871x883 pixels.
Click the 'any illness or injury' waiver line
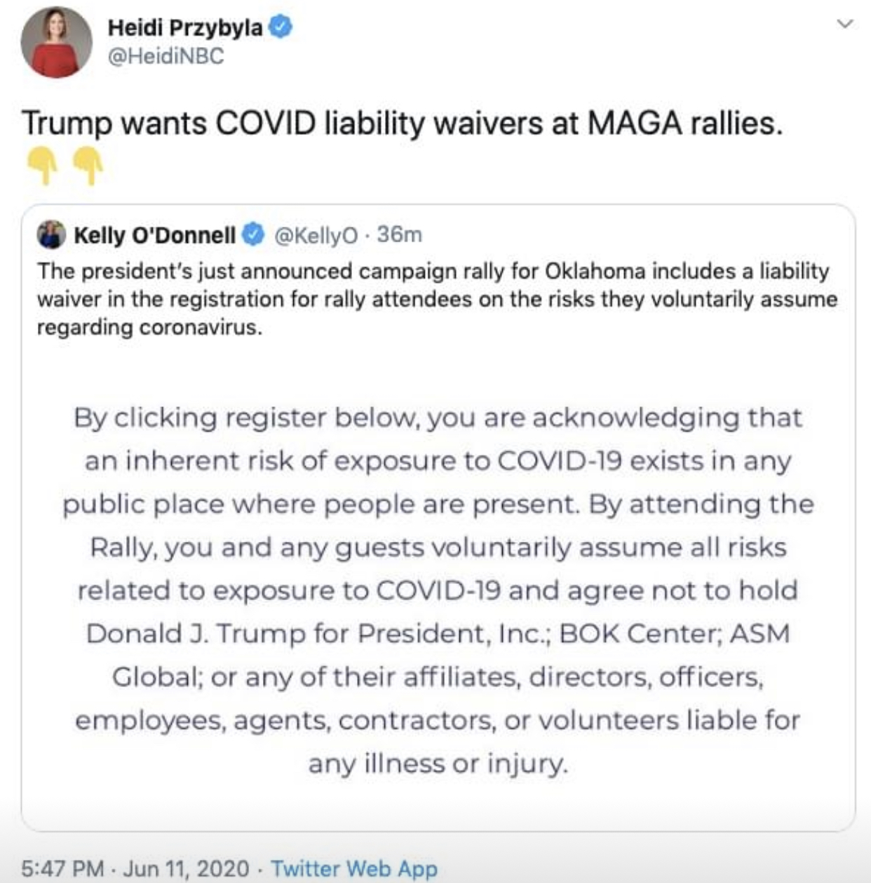click(438, 763)
